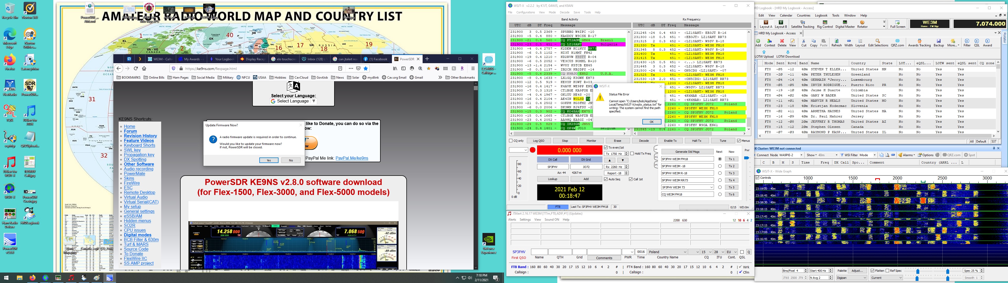The width and height of the screenshot is (1008, 283).
Task: Click the red Delete icon in logbook toolbar
Action: (x=782, y=43)
